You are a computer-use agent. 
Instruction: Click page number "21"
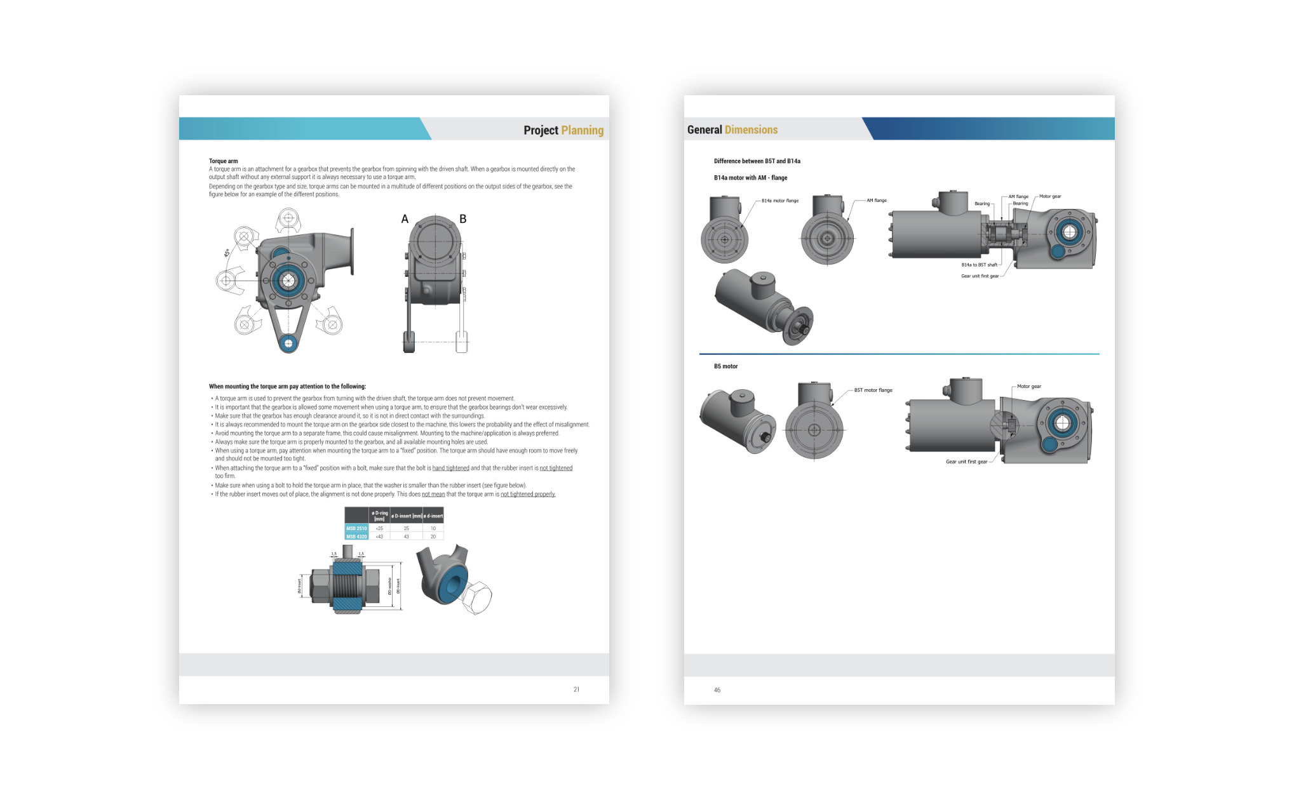coord(576,690)
